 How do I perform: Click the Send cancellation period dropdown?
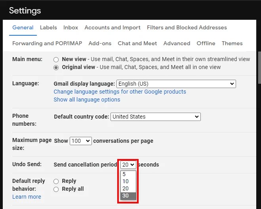point(128,165)
